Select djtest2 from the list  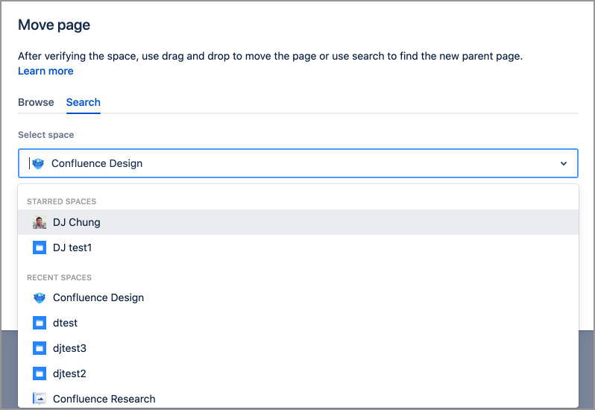pyautogui.click(x=70, y=373)
